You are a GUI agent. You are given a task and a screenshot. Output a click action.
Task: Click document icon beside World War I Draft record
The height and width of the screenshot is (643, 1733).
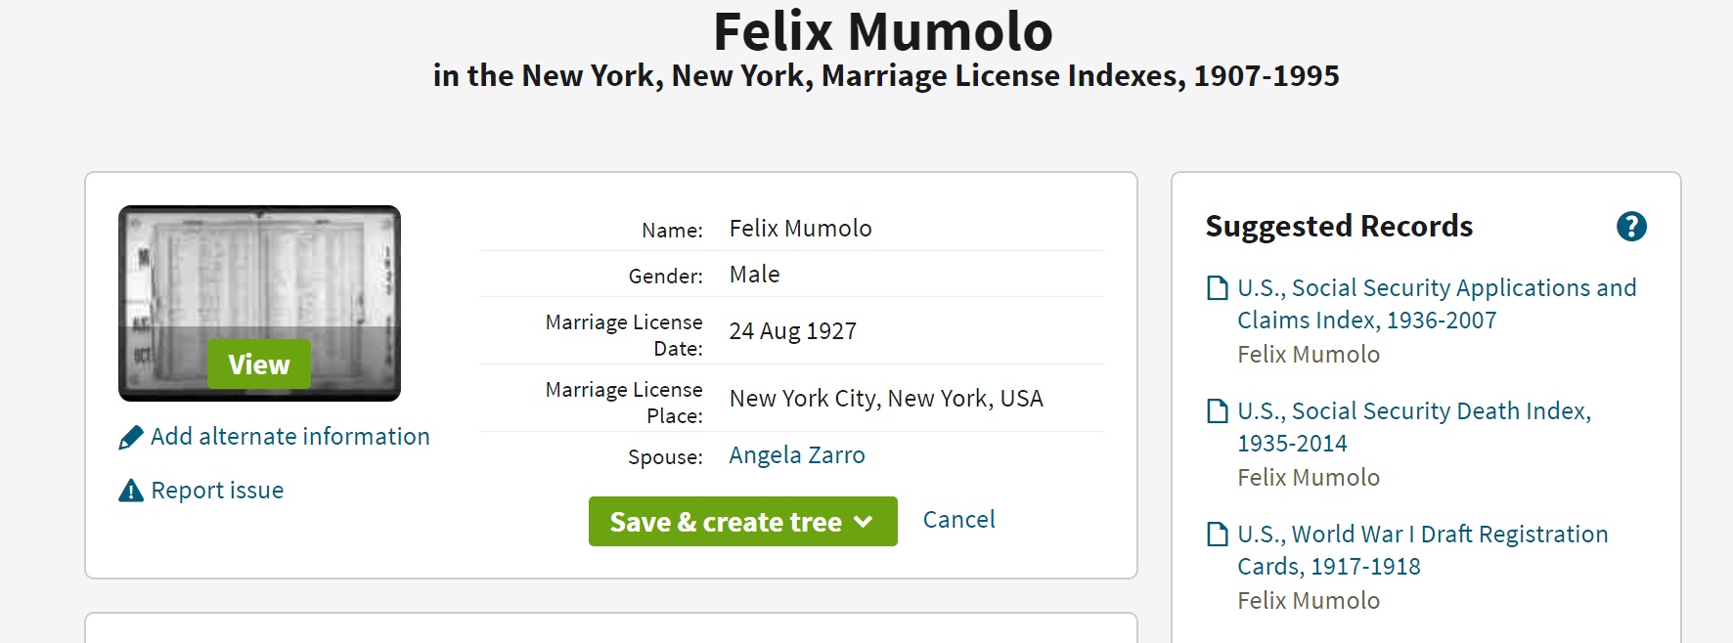(1217, 535)
